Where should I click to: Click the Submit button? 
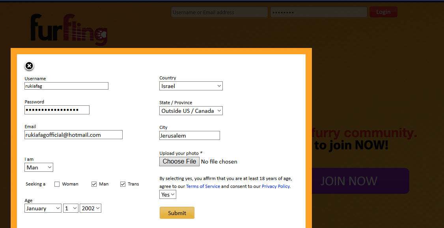click(177, 213)
